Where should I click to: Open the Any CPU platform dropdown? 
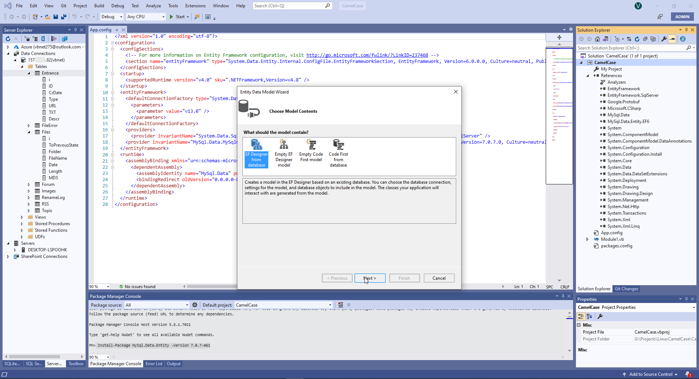(146, 17)
